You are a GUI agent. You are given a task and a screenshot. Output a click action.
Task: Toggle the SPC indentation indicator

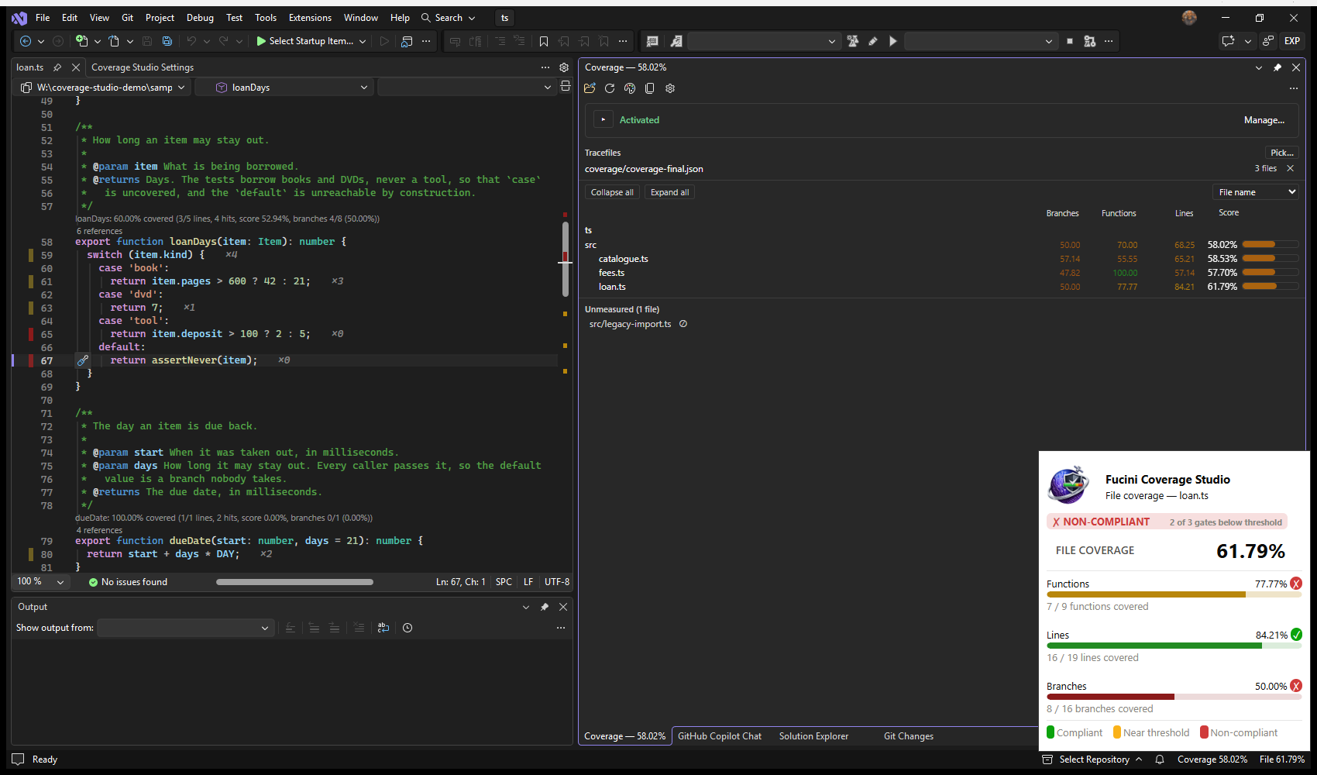[x=504, y=582]
